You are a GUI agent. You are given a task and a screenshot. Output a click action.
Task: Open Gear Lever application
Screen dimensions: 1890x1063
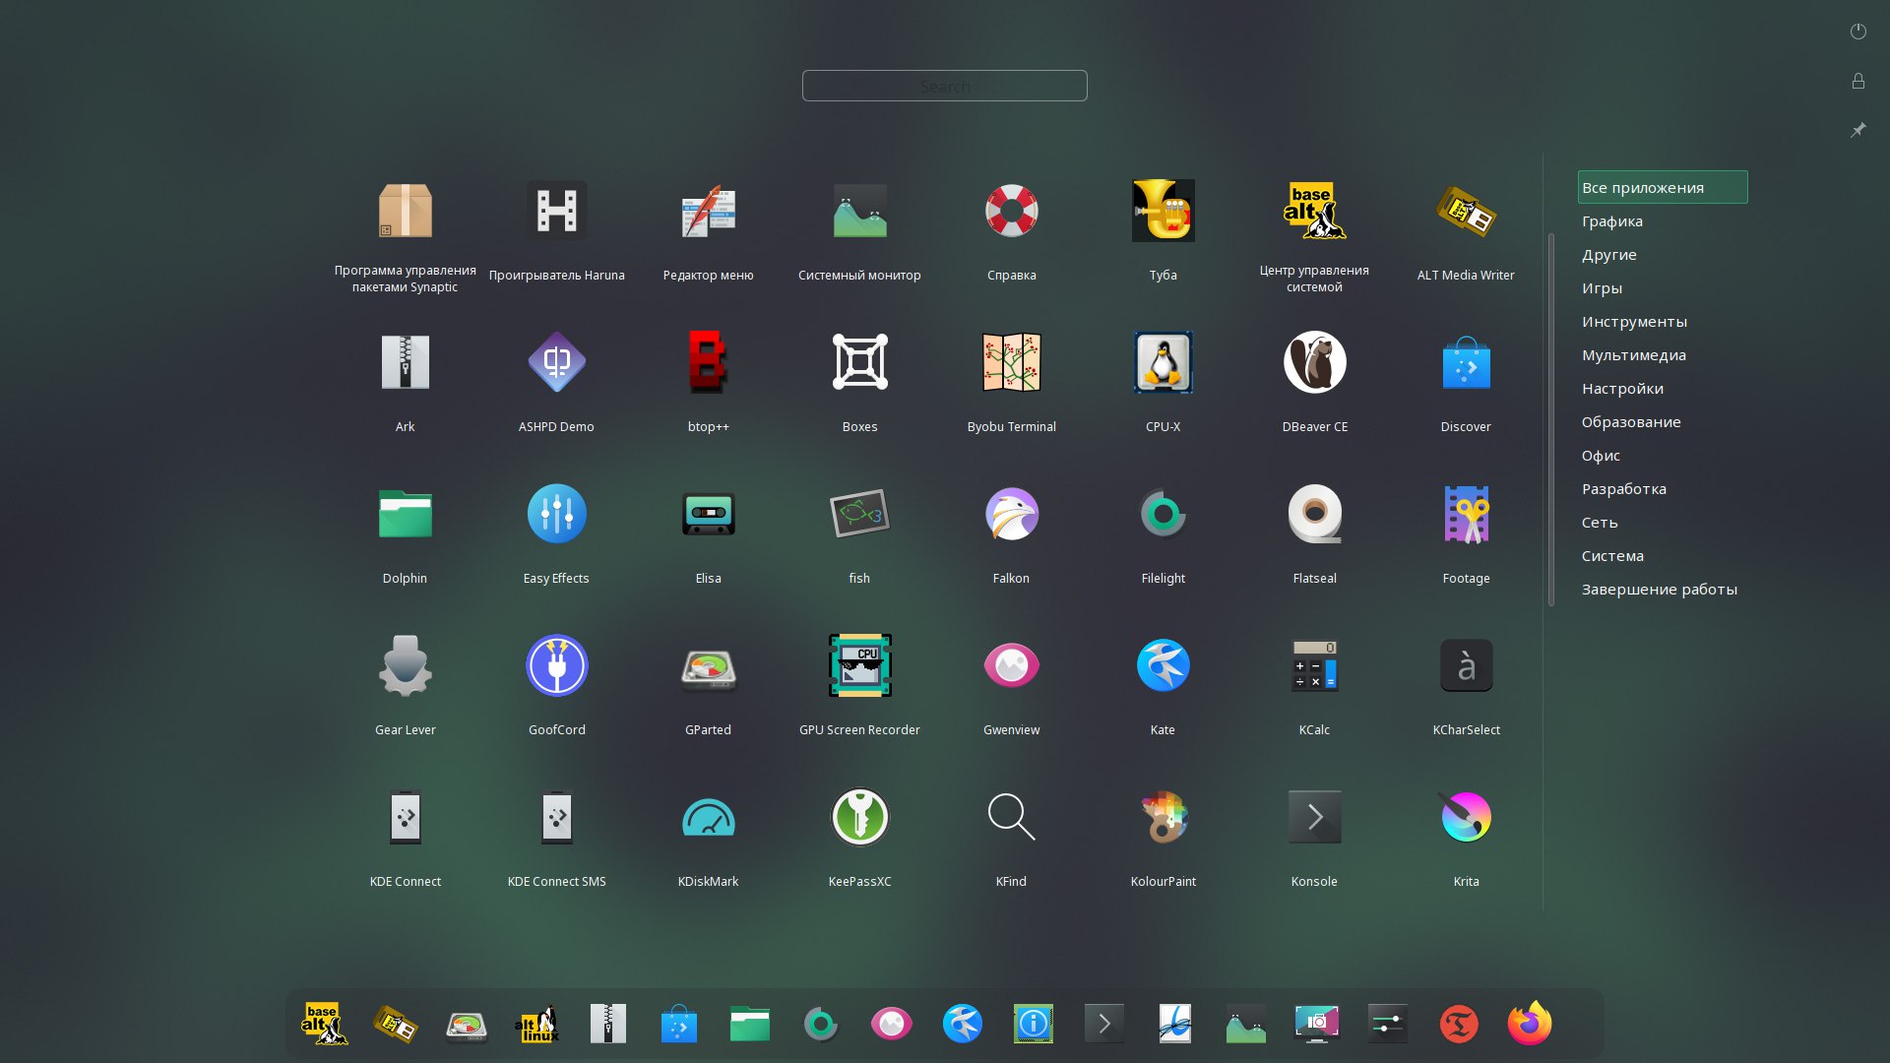(x=405, y=666)
